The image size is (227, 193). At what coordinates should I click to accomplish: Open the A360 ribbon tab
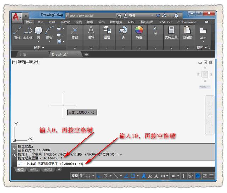pyautogui.click(x=132, y=22)
